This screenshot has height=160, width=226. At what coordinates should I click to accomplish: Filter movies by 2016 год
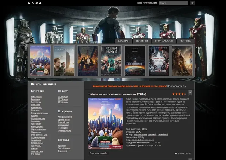pos(63,102)
